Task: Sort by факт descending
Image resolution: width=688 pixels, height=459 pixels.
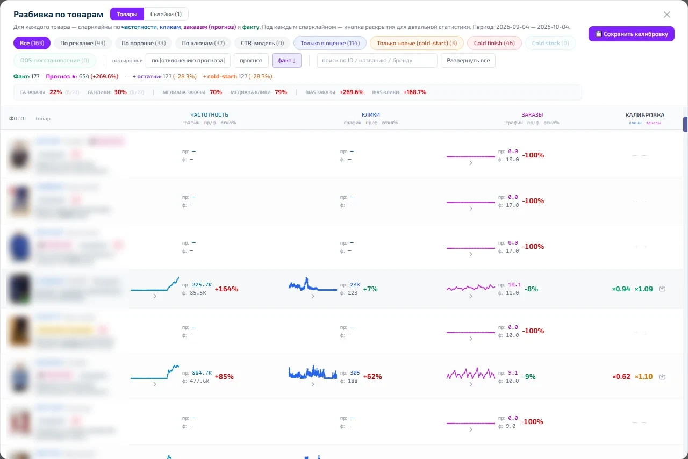Action: click(x=286, y=60)
